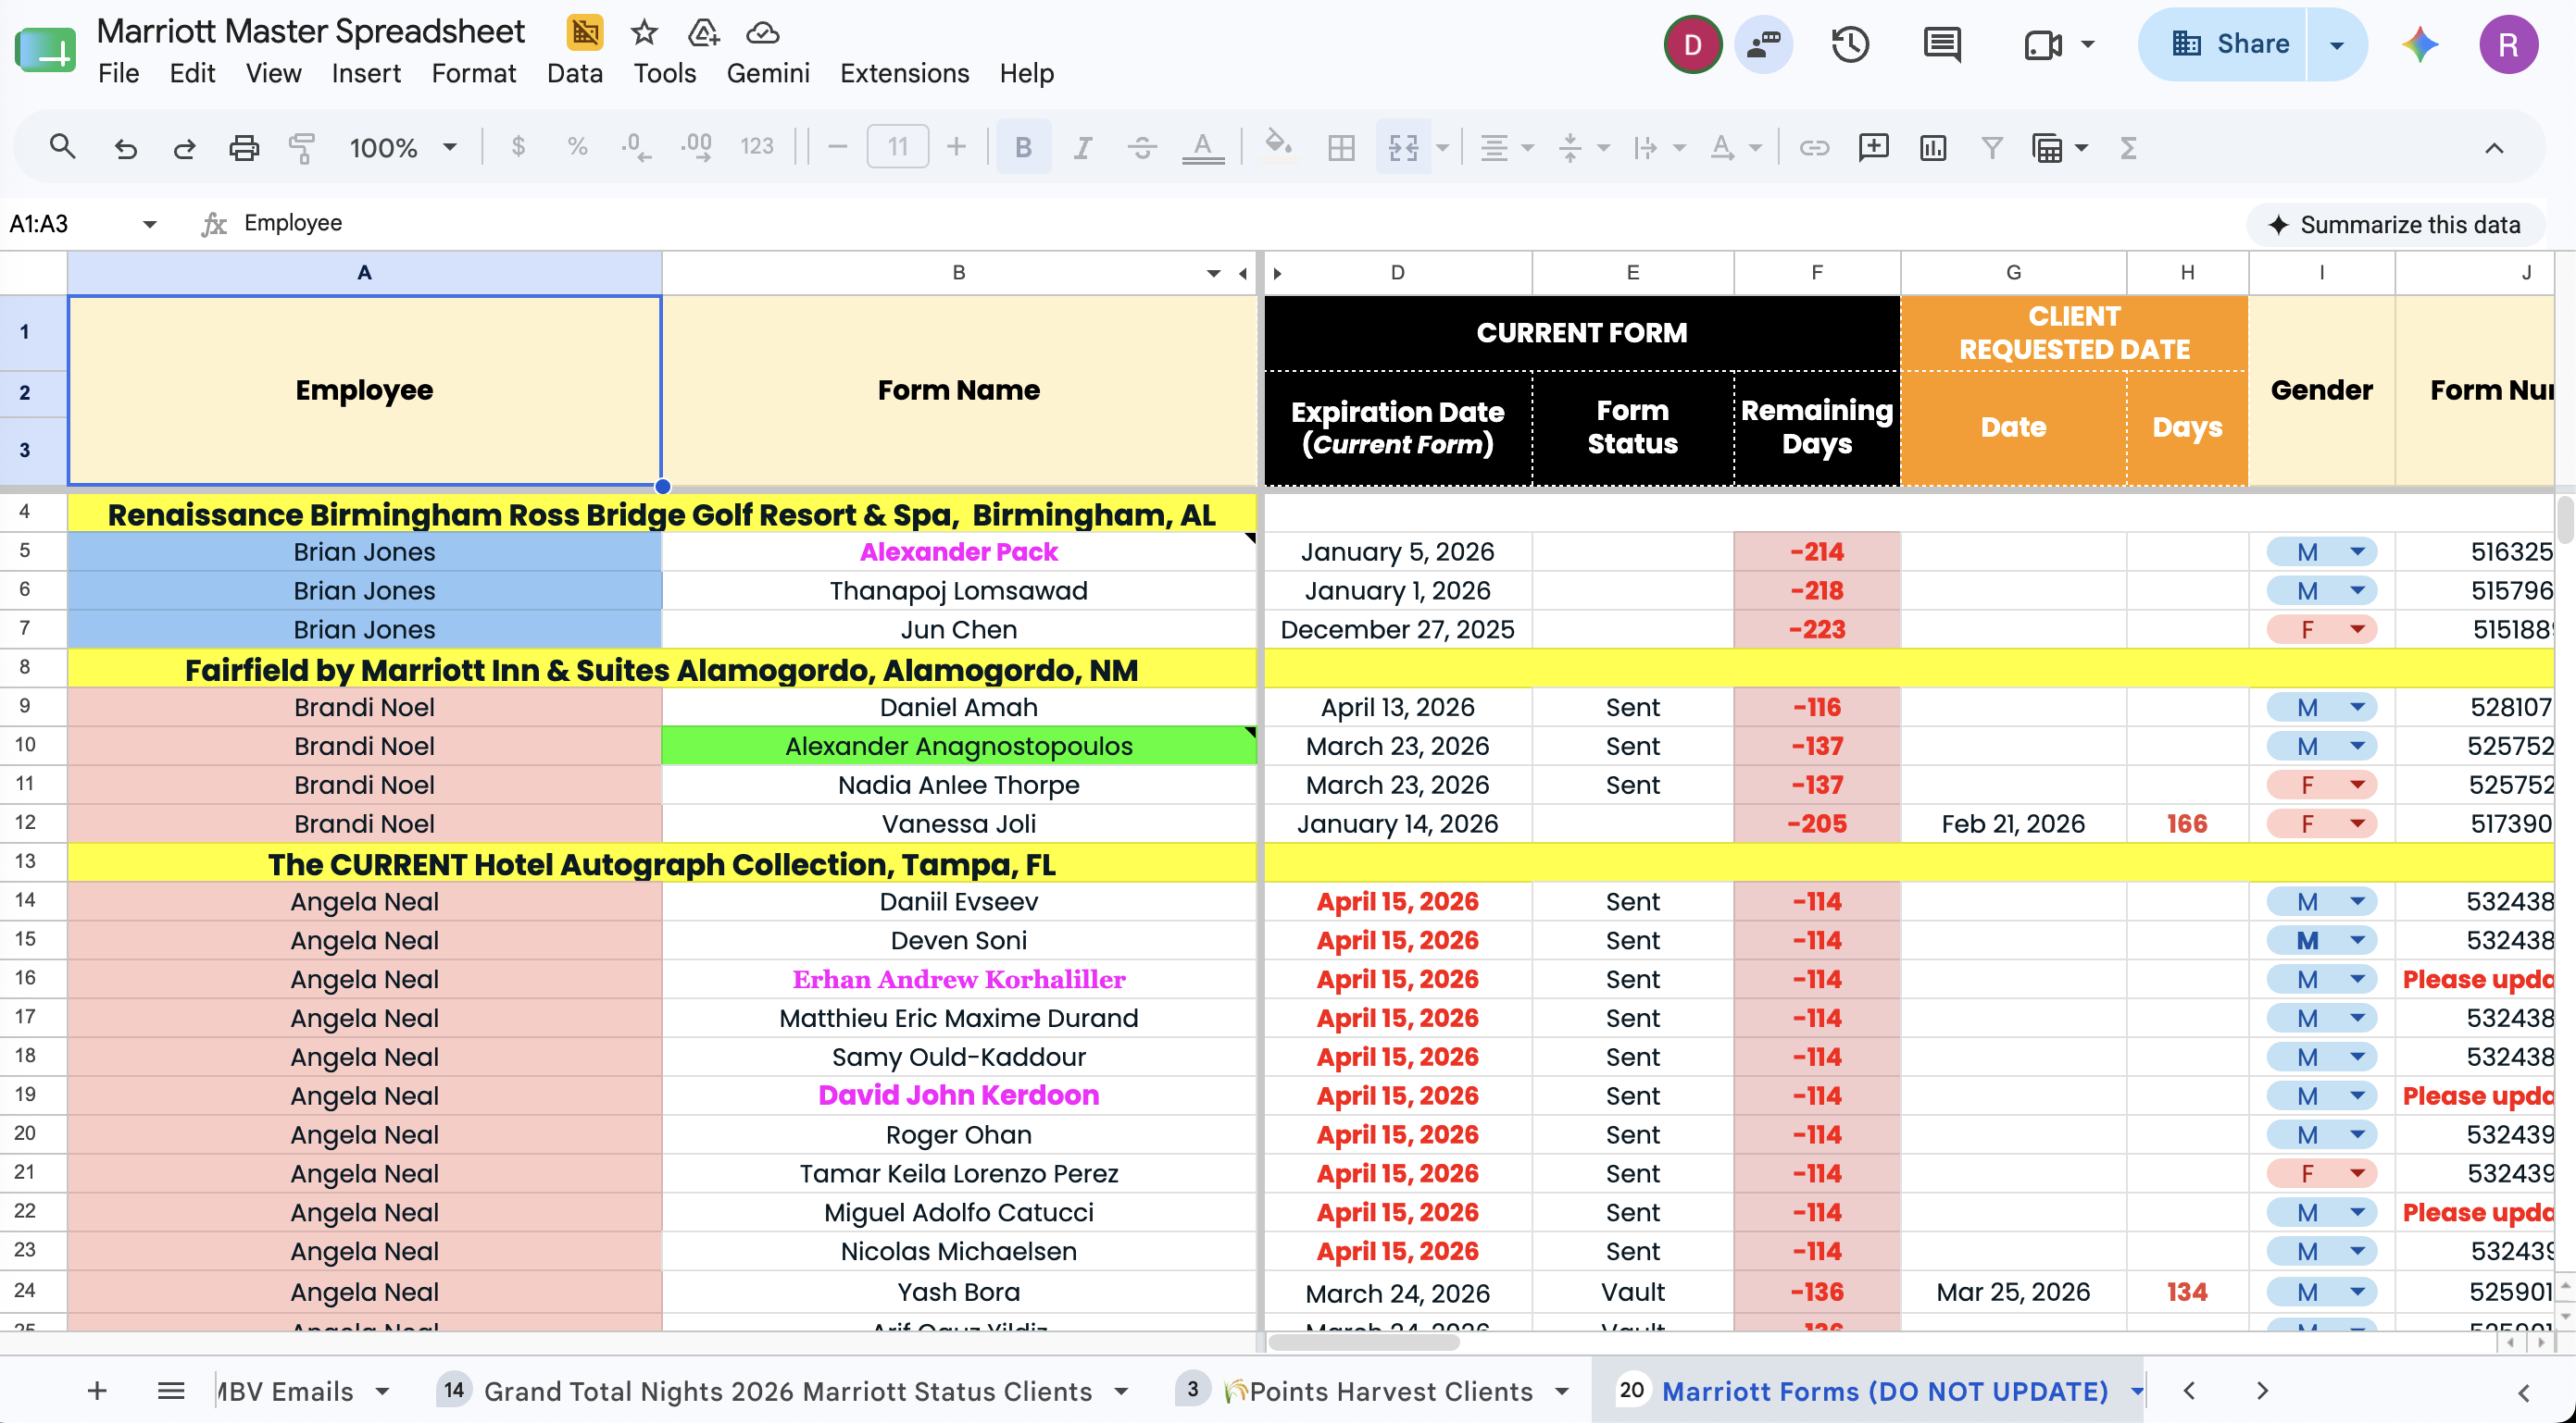
Task: Open comments panel icon
Action: point(1942,44)
